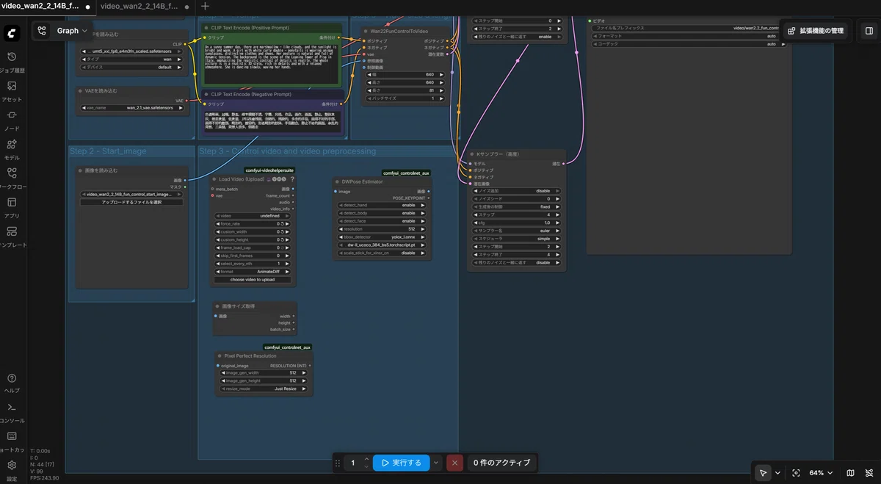Open extension manager (拡張機能の管理) button
Image resolution: width=881 pixels, height=484 pixels.
coord(816,31)
